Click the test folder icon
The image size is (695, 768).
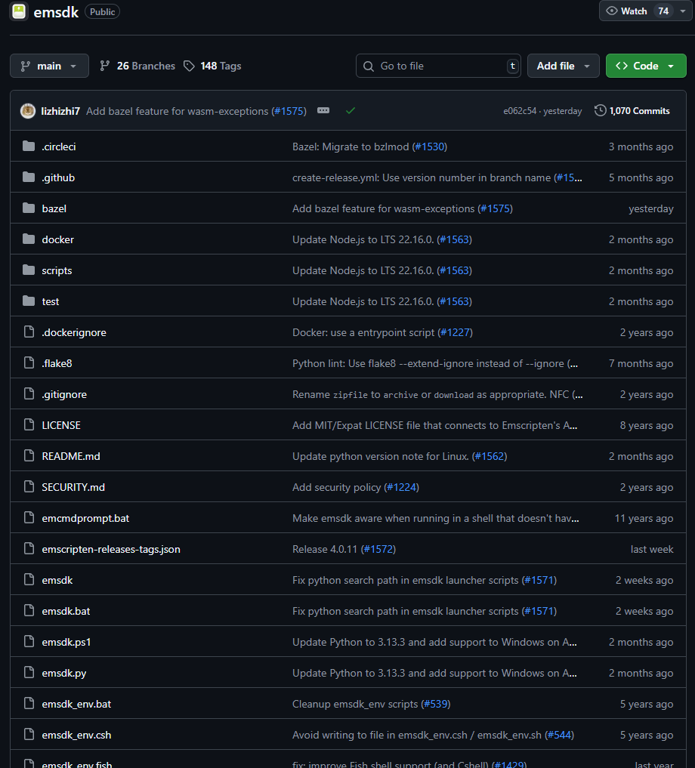(29, 301)
